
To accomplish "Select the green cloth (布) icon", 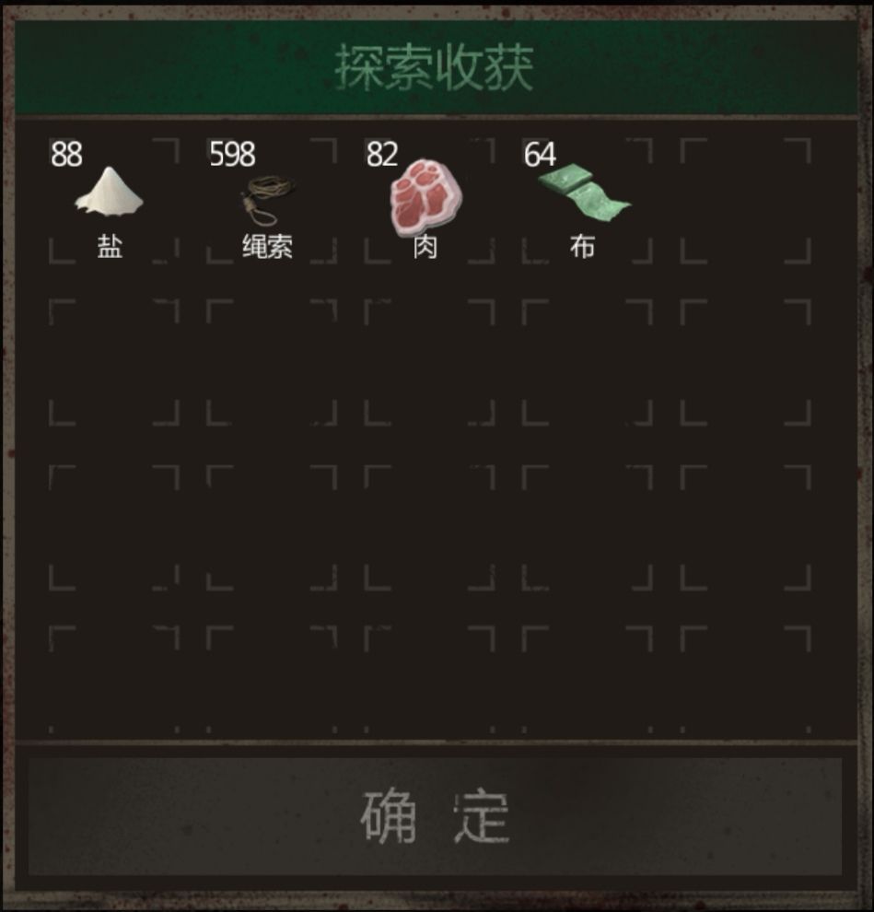I will click(583, 191).
